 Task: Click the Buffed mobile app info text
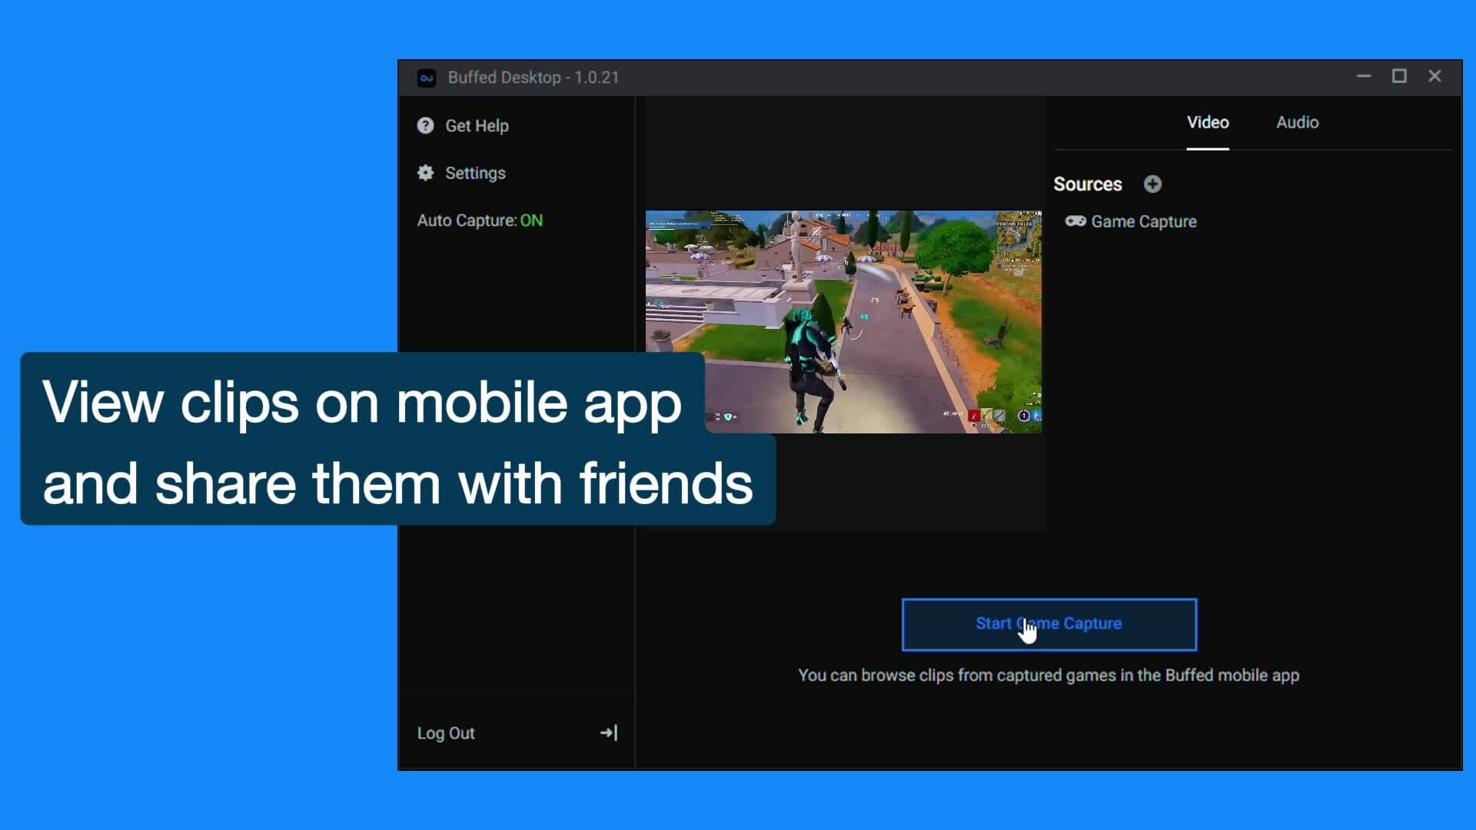click(x=1049, y=676)
